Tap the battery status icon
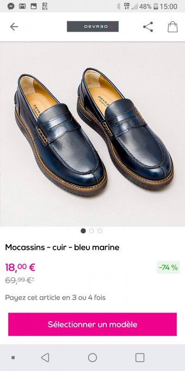The width and height of the screenshot is (185, 371). (155, 6)
